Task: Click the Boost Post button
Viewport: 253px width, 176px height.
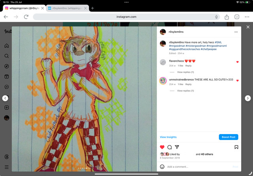Action: pyautogui.click(x=228, y=137)
